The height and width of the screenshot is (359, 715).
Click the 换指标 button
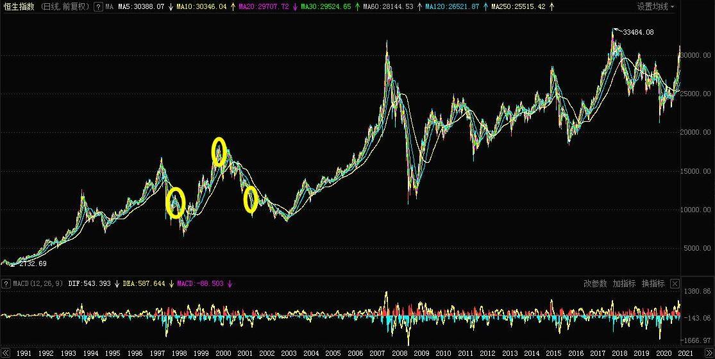[653, 283]
